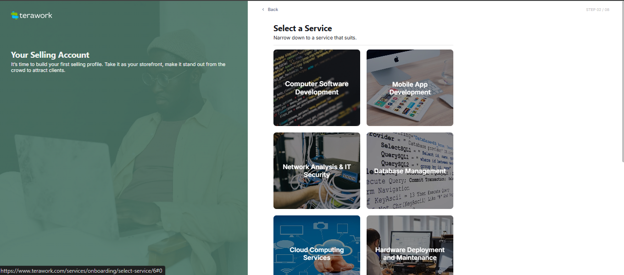Click the terawork wordmark text

(36, 15)
